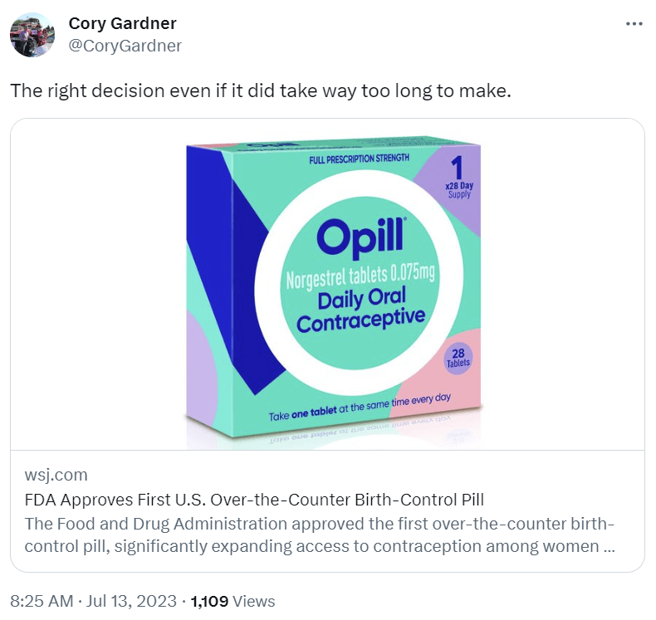Click the wsj.com domain label
656x620 pixels.
coord(56,476)
